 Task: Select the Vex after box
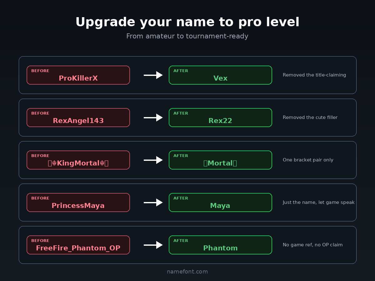click(x=220, y=75)
